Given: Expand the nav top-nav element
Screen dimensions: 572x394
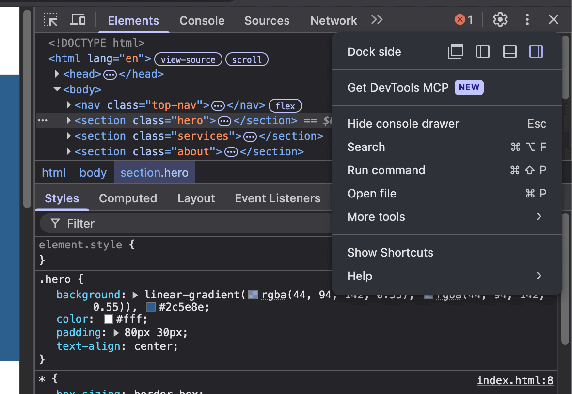Looking at the screenshot, I should 68,105.
